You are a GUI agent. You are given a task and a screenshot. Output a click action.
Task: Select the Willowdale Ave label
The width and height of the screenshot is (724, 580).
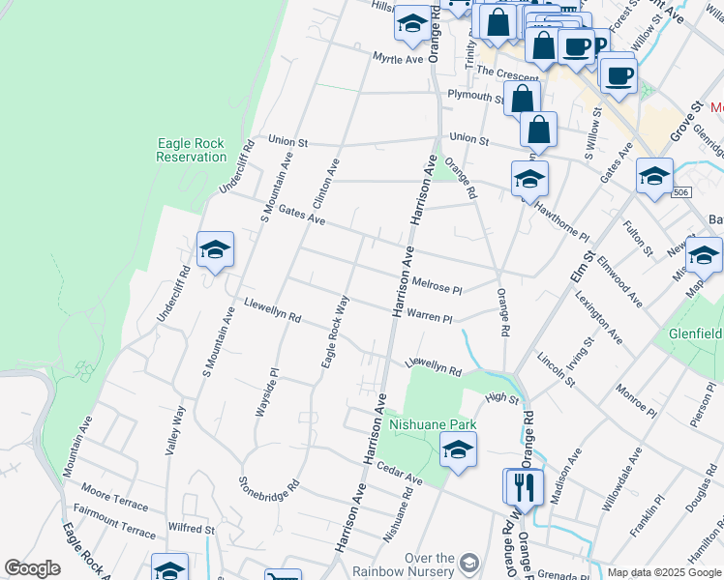click(621, 479)
